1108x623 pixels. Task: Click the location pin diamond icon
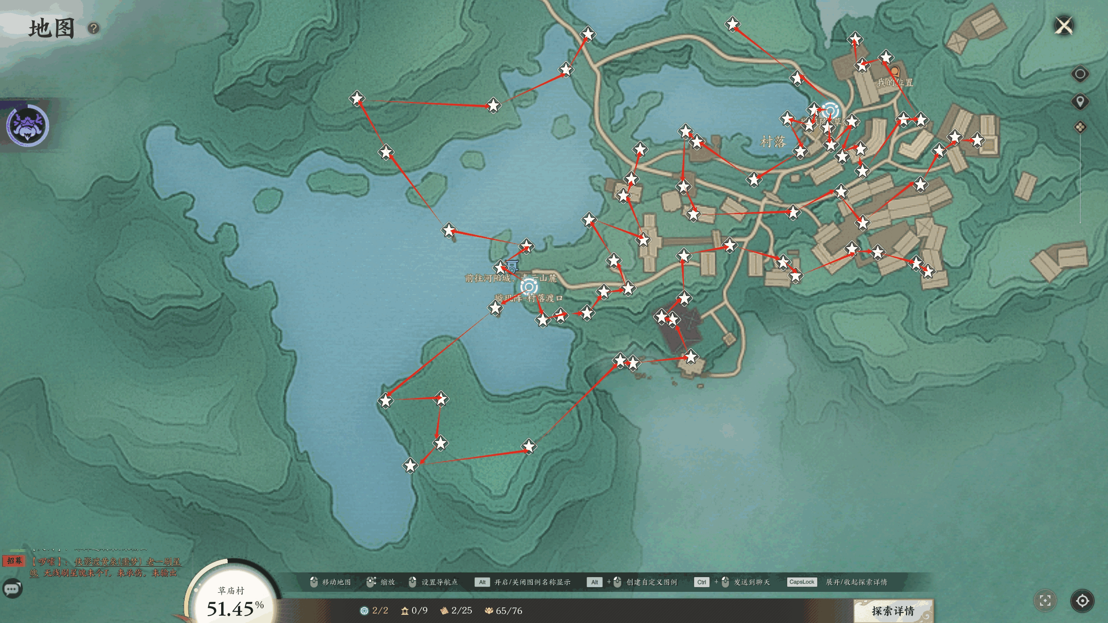1080,102
